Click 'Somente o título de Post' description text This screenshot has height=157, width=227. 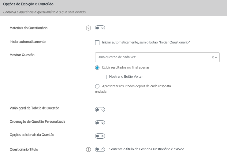point(147,149)
